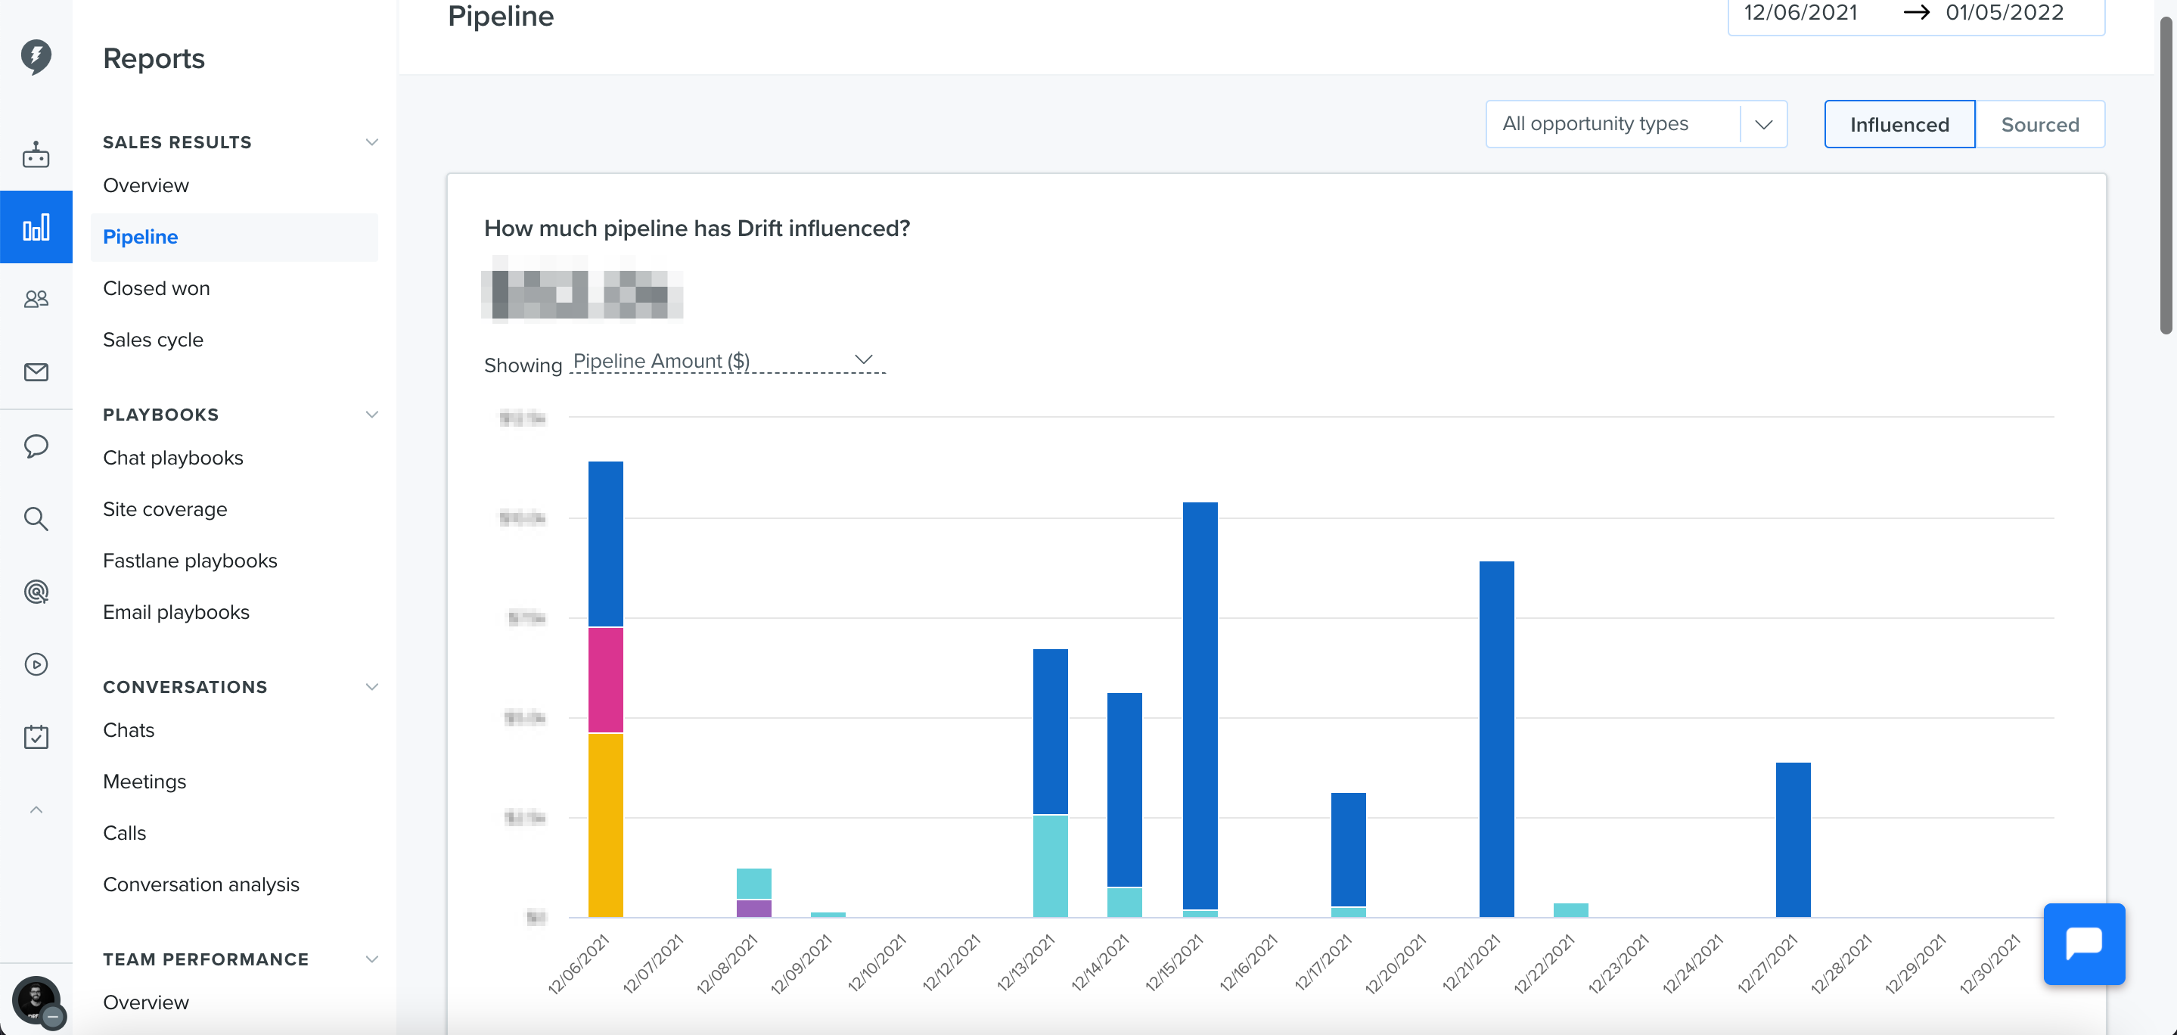Open the Drift chat widget button
2177x1035 pixels.
pyautogui.click(x=2083, y=943)
